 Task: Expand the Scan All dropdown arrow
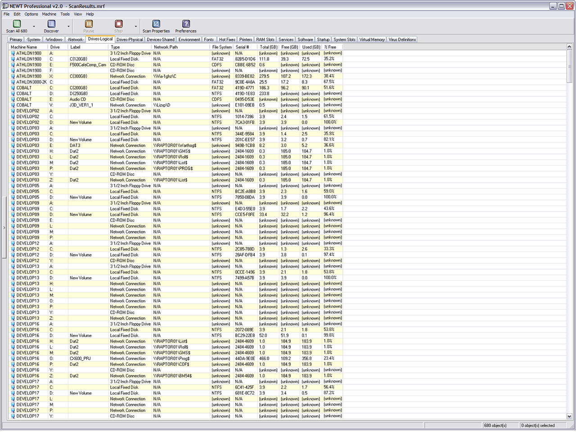pos(34,27)
